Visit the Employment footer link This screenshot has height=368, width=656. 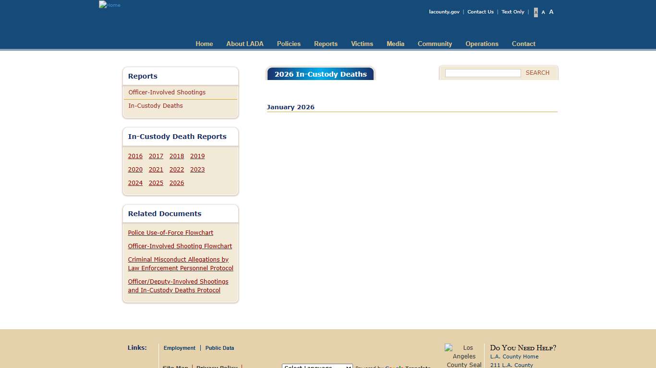tap(179, 348)
